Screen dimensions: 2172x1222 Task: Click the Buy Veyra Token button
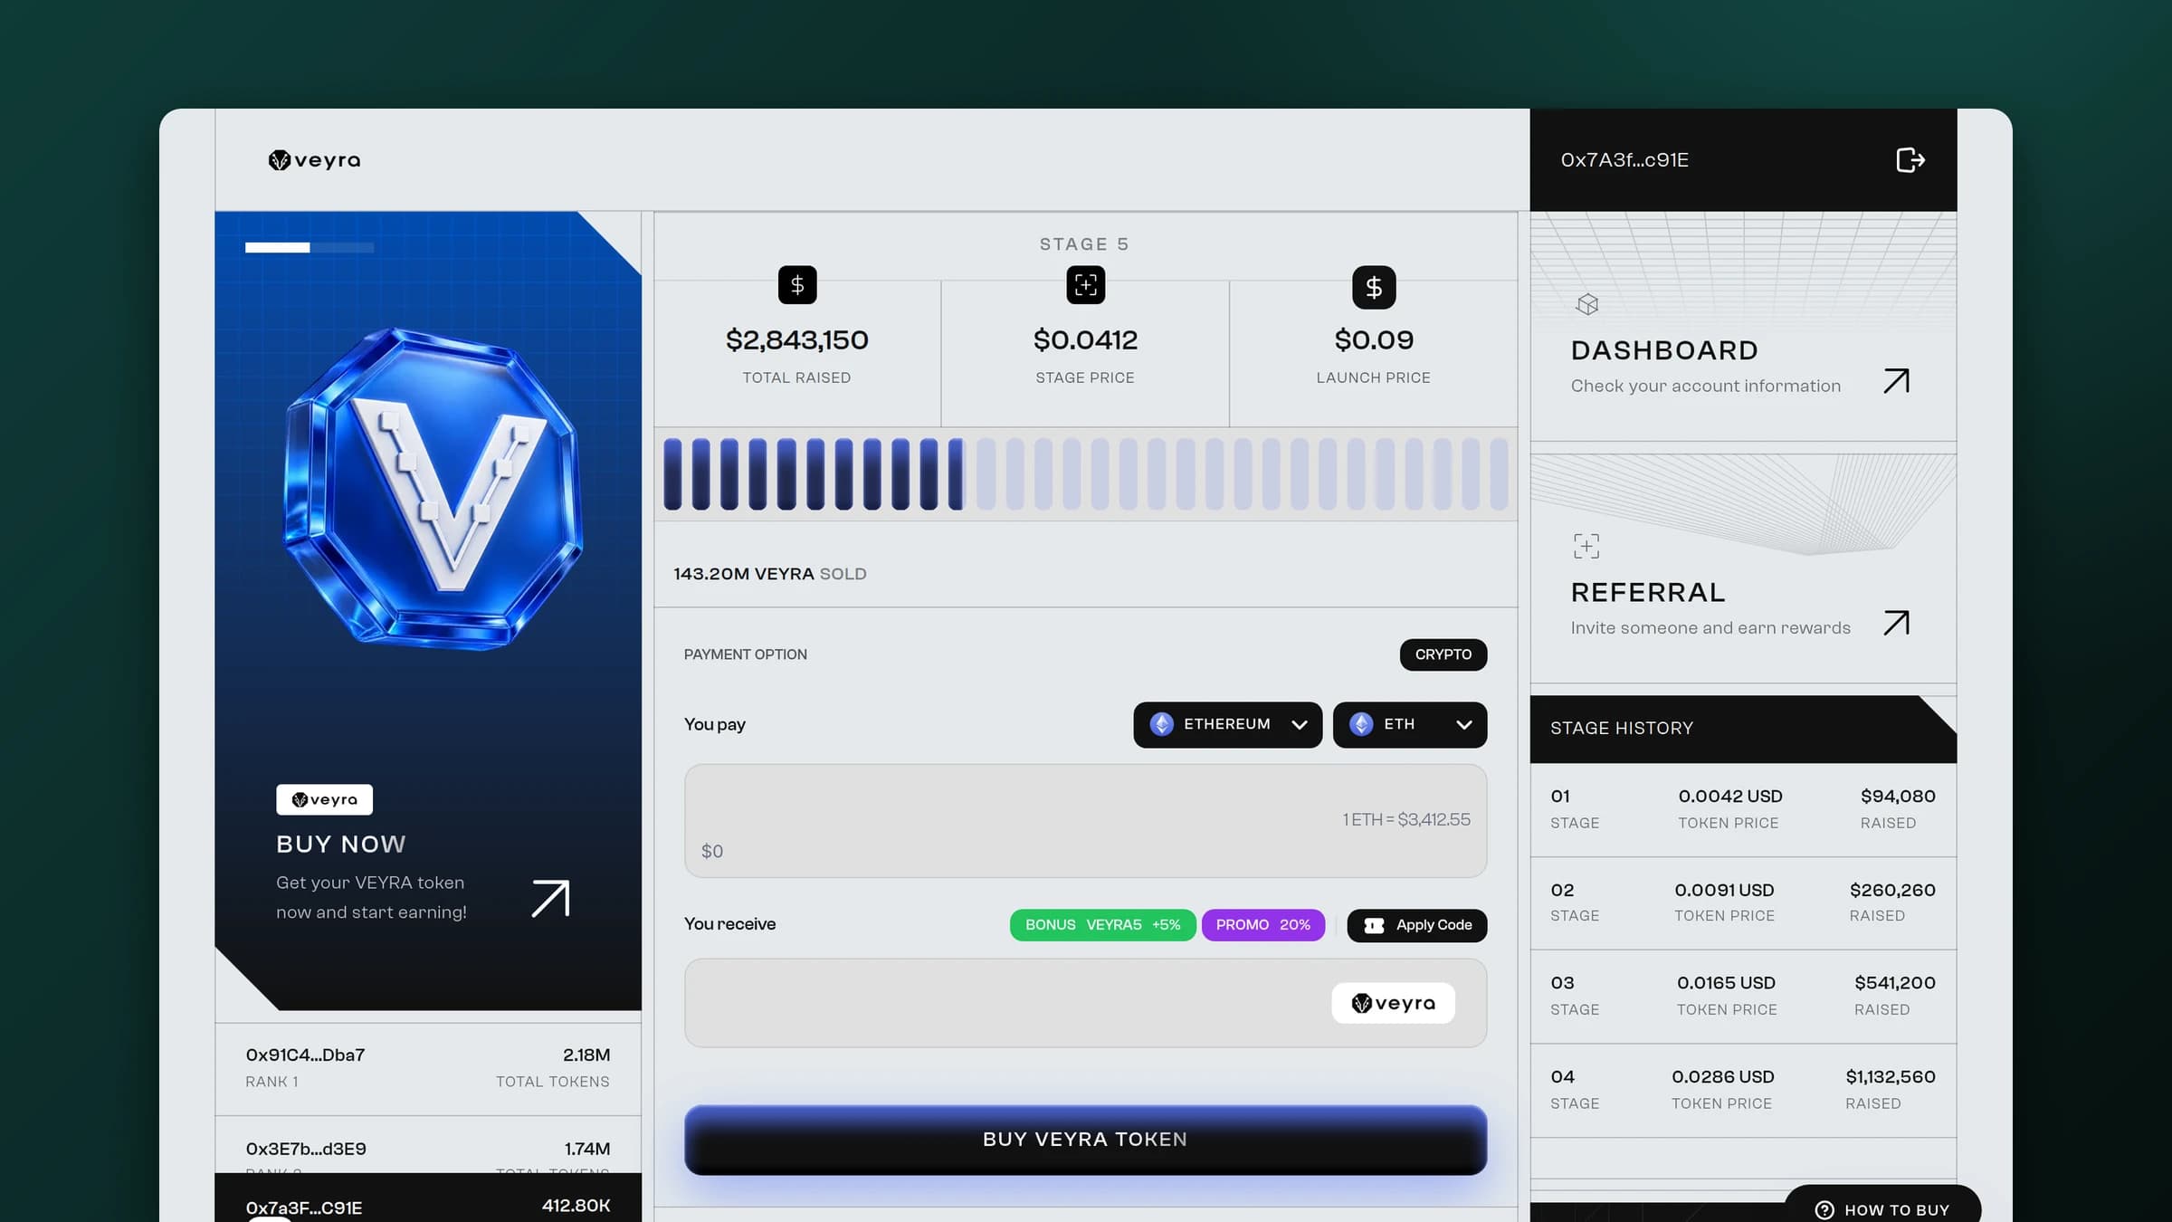tap(1085, 1140)
